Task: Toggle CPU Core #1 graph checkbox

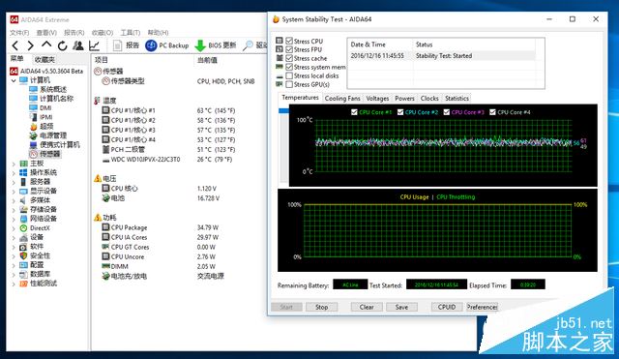Action: pos(354,112)
